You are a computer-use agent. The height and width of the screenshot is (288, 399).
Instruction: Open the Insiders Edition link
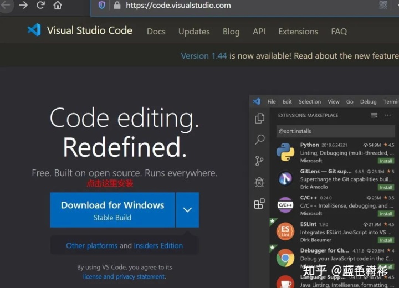(158, 245)
